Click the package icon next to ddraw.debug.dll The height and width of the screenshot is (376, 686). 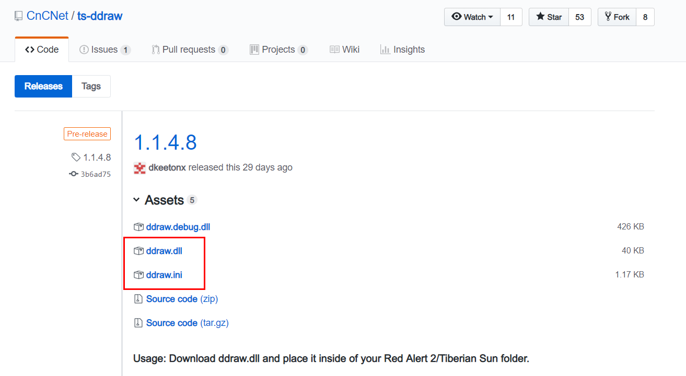coord(138,227)
